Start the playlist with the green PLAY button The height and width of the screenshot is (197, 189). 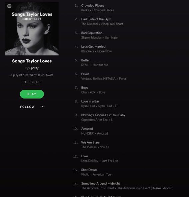tap(32, 94)
